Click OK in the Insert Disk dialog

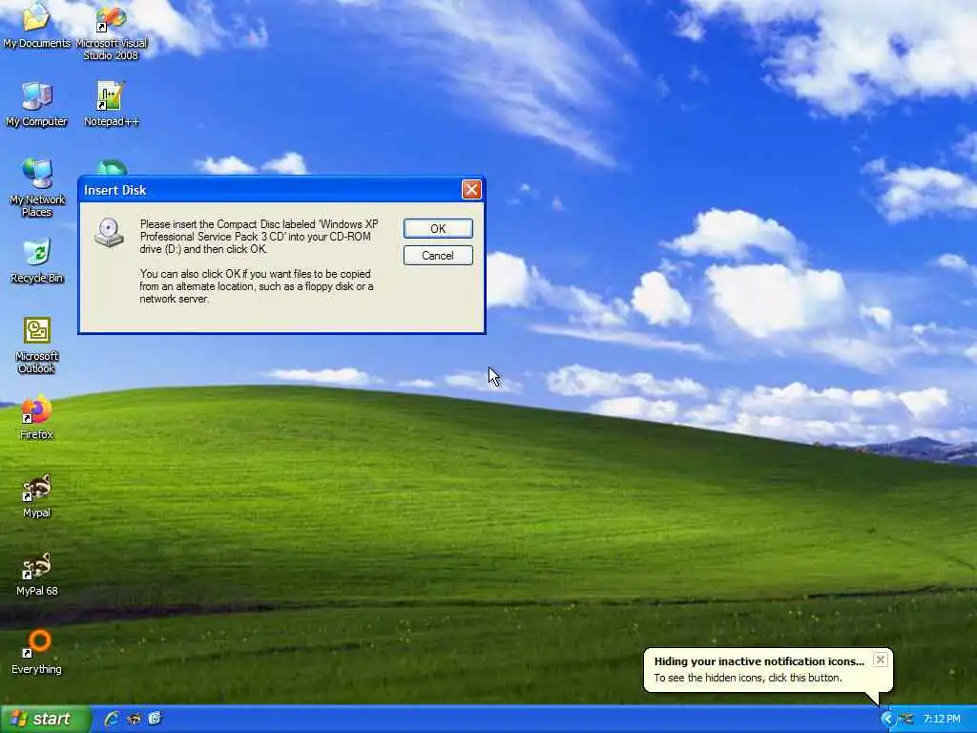coord(438,229)
